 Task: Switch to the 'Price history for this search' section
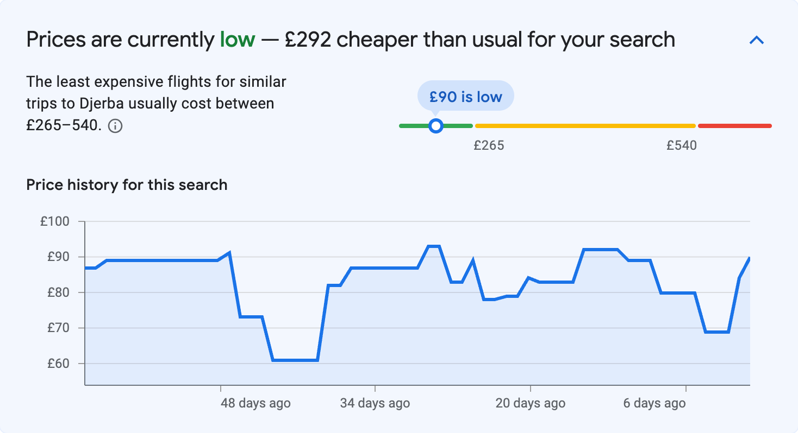(126, 184)
